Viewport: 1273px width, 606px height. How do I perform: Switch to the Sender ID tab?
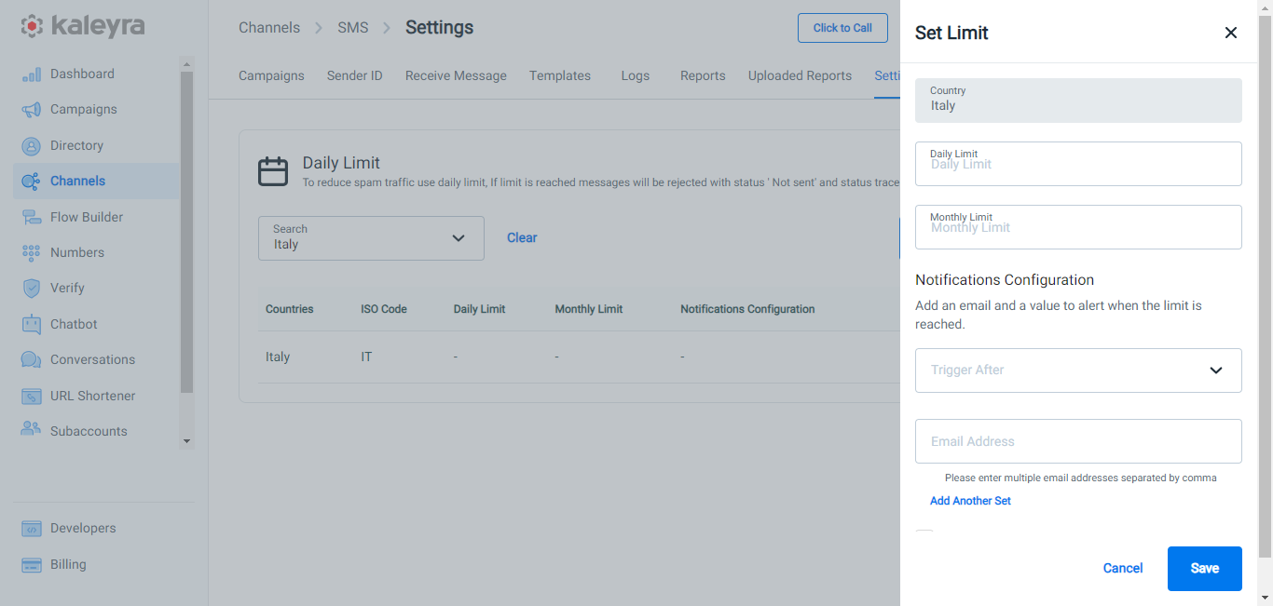[355, 75]
